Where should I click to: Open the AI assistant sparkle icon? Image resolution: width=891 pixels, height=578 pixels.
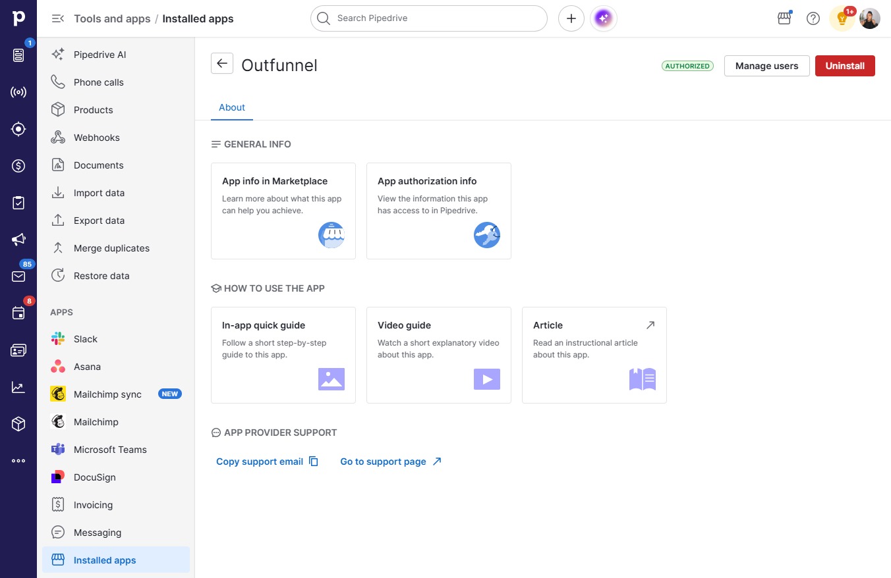pyautogui.click(x=604, y=18)
